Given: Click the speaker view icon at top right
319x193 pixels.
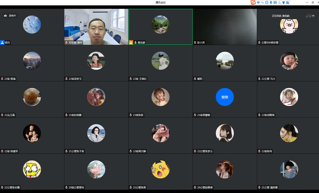Looking at the screenshot, I should [x=308, y=16].
